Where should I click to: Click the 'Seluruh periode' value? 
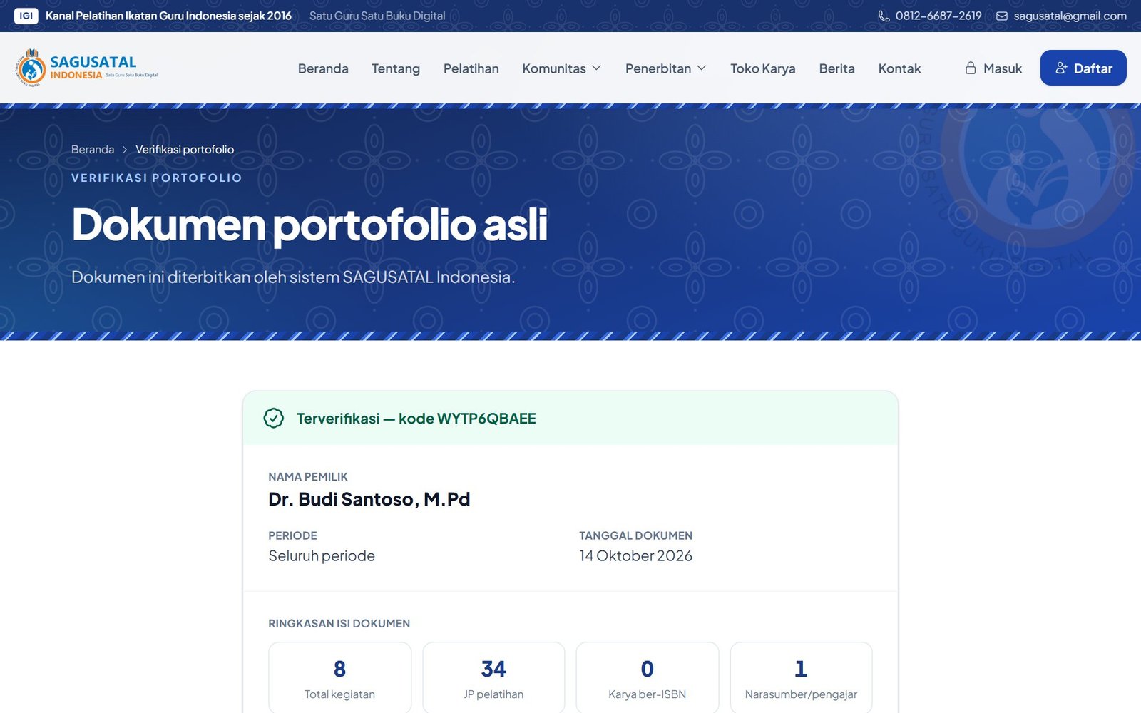click(322, 556)
